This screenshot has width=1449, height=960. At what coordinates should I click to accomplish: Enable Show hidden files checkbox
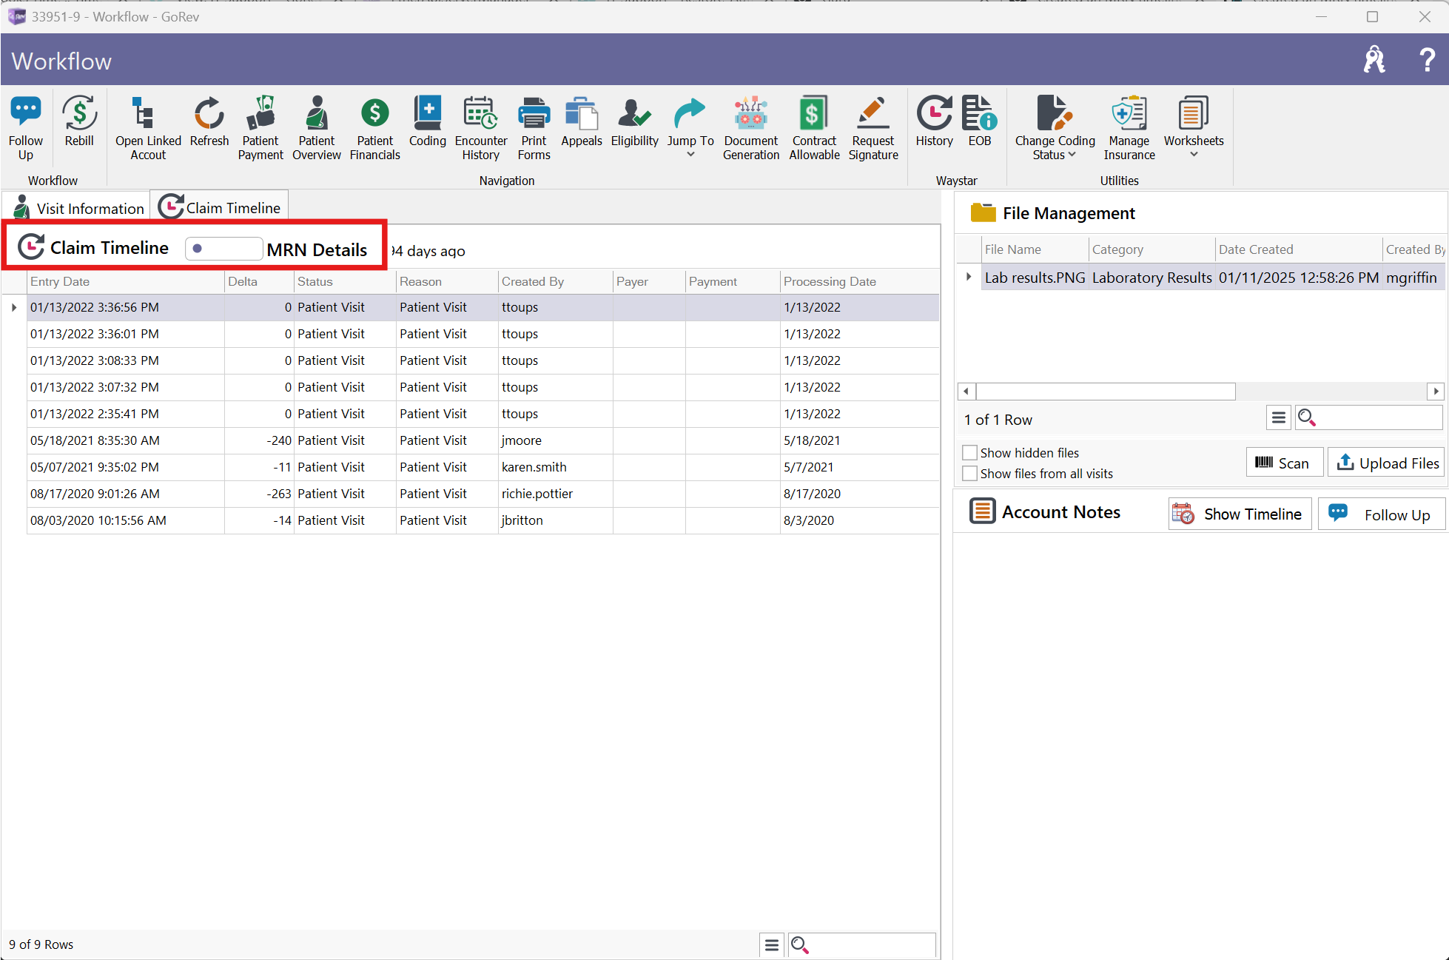tap(969, 452)
